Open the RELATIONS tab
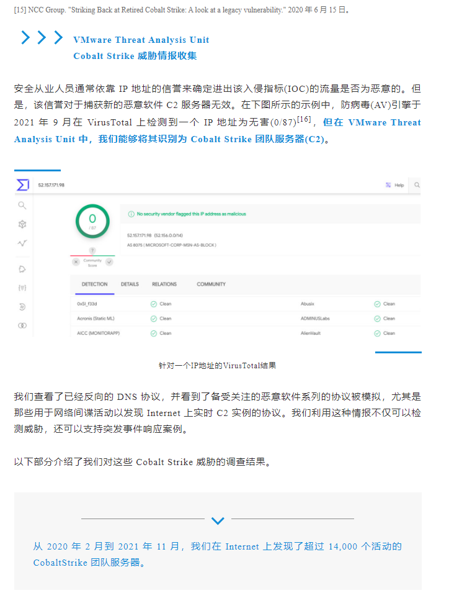This screenshot has height=598, width=449. click(x=164, y=284)
